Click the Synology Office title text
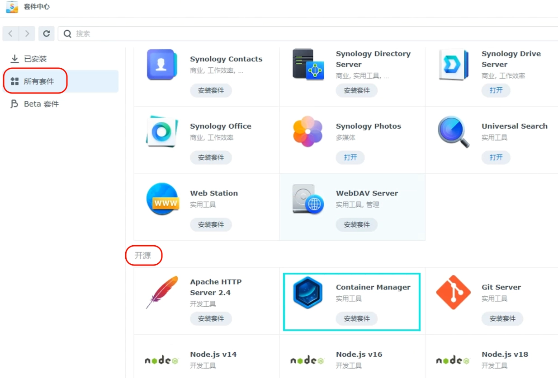The image size is (558, 378). [x=221, y=126]
